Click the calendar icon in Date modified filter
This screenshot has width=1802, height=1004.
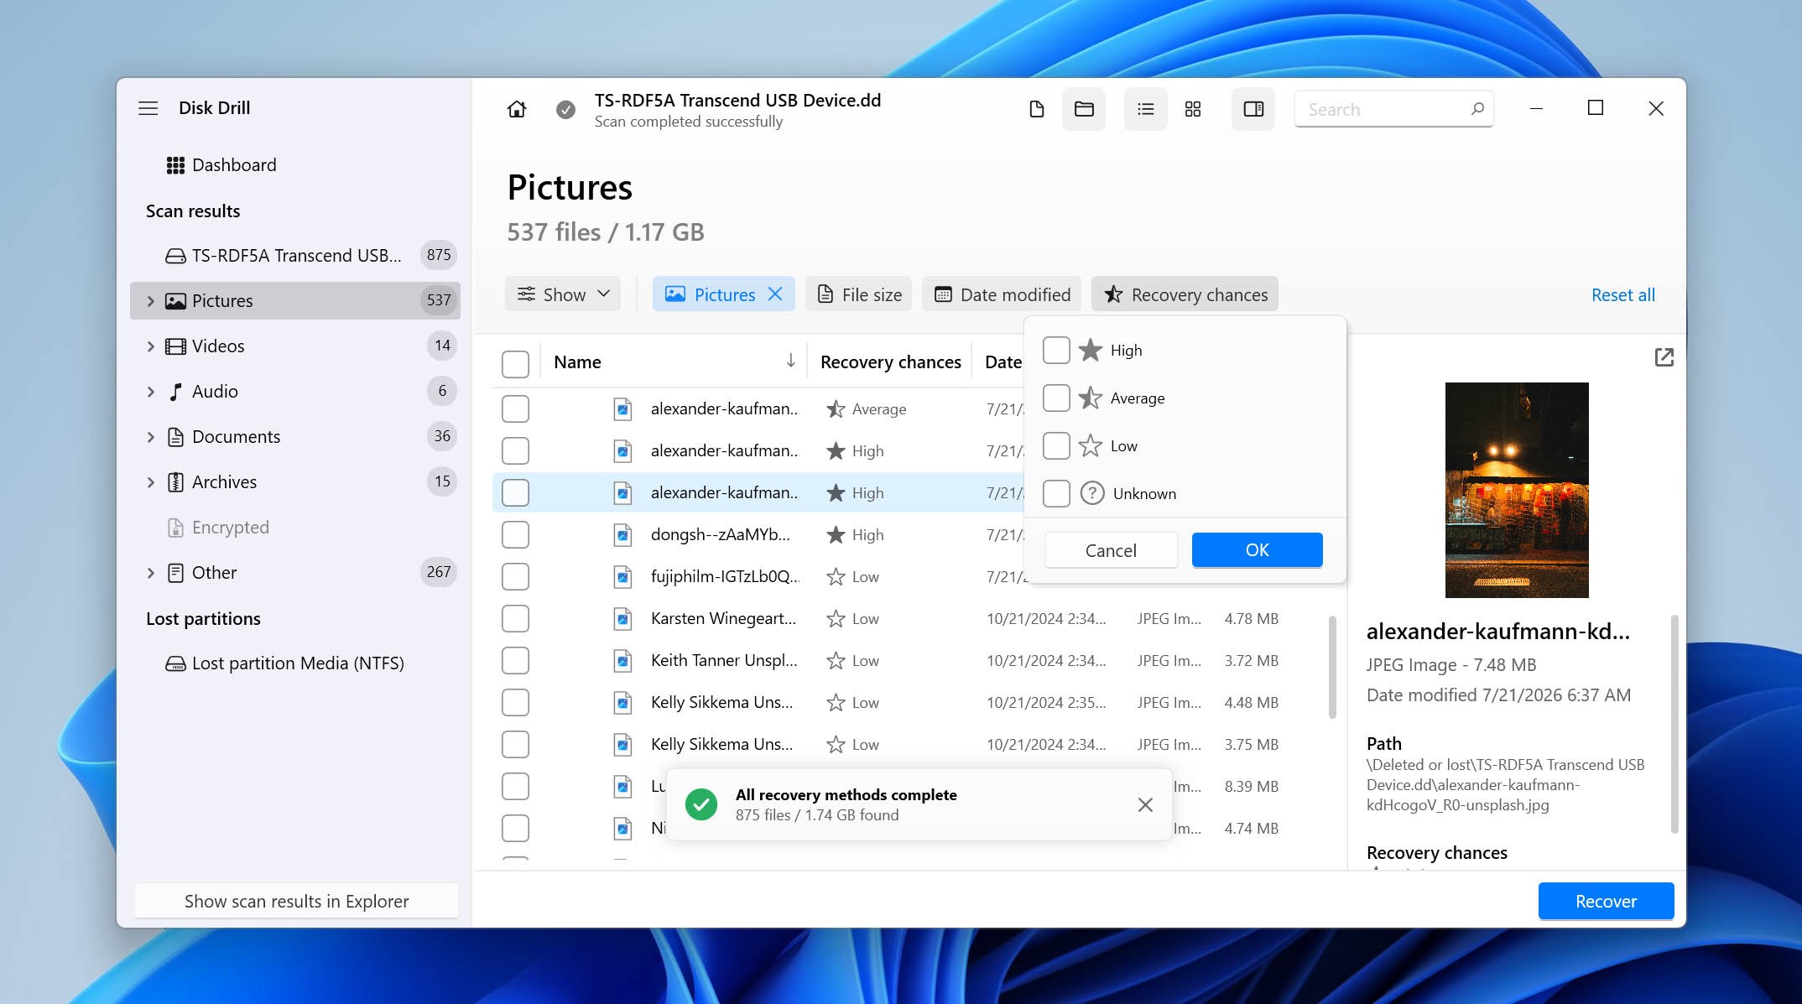click(943, 294)
